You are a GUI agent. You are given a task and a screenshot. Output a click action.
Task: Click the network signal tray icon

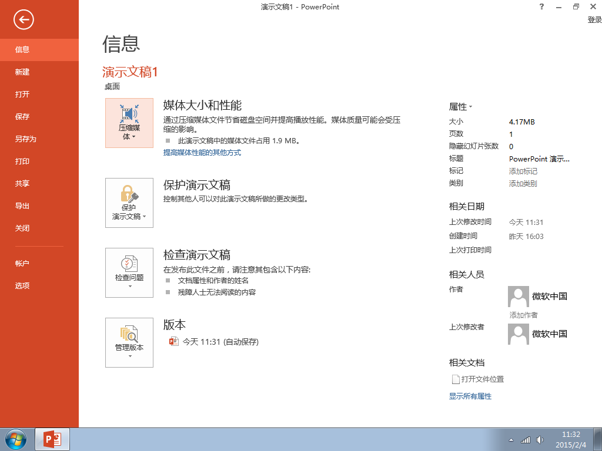tap(525, 439)
